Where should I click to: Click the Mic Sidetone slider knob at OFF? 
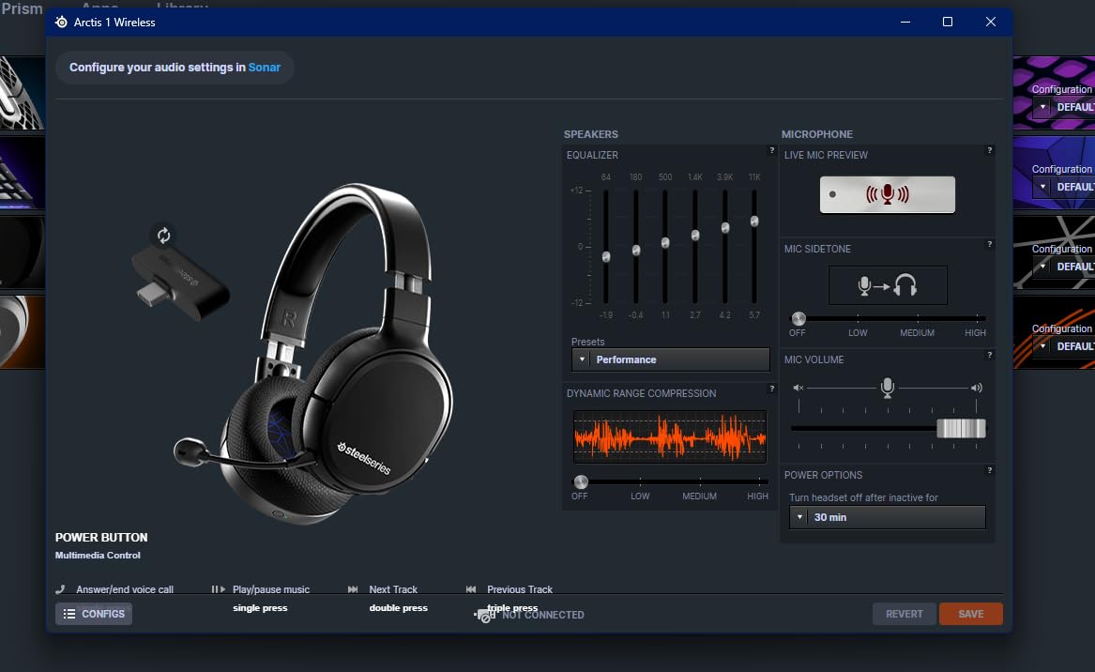point(798,318)
